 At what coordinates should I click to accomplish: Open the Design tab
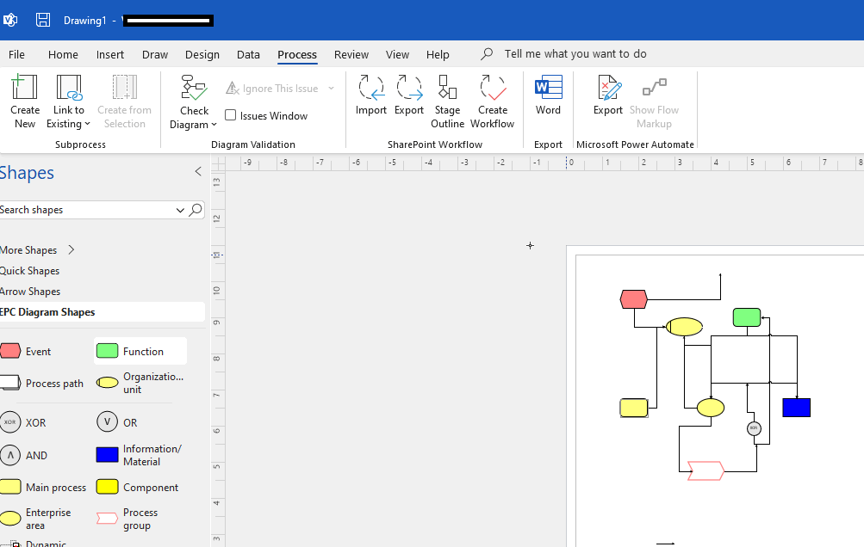[202, 54]
